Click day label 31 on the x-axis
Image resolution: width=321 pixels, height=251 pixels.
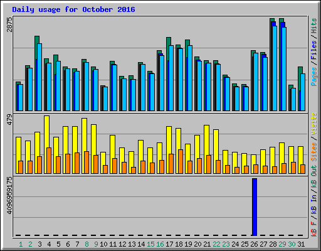(301, 244)
